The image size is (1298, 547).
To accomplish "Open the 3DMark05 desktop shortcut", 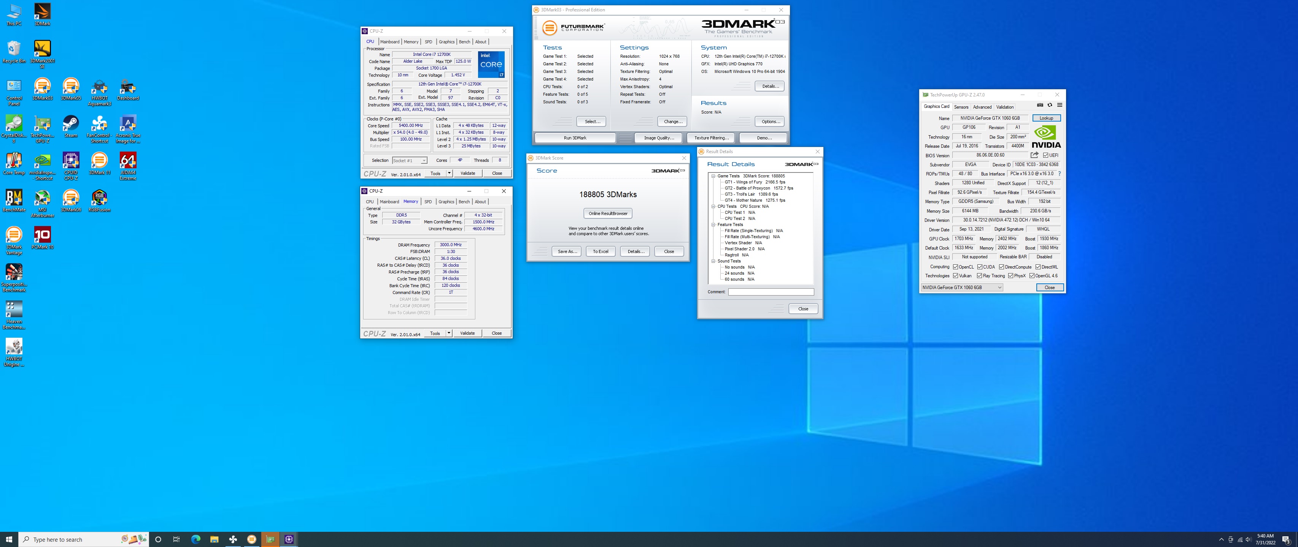I will pyautogui.click(x=70, y=89).
